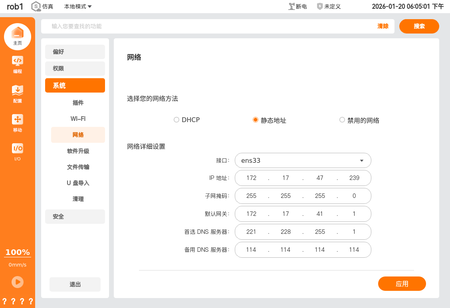Open the Wi-Fi settings item
This screenshot has width=450, height=308.
pyautogui.click(x=78, y=119)
